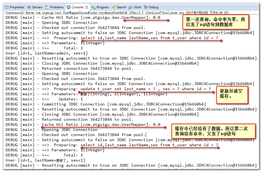
Task: Click the Problems tab icon
Action: 47,7
